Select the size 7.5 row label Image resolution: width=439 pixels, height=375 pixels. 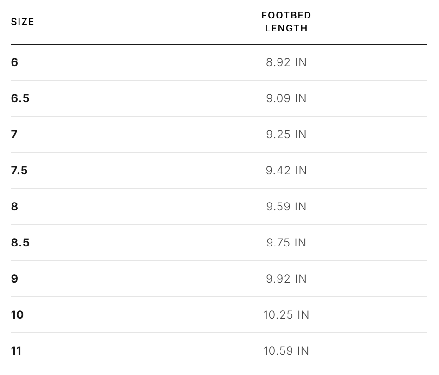[x=19, y=171]
